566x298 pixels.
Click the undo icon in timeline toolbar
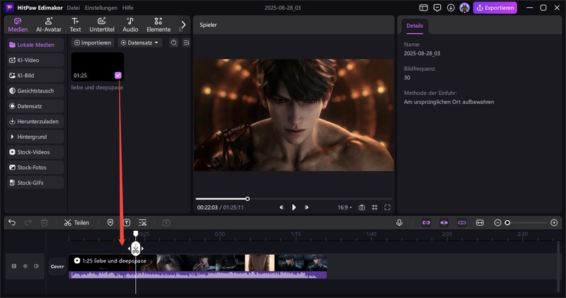click(x=12, y=222)
